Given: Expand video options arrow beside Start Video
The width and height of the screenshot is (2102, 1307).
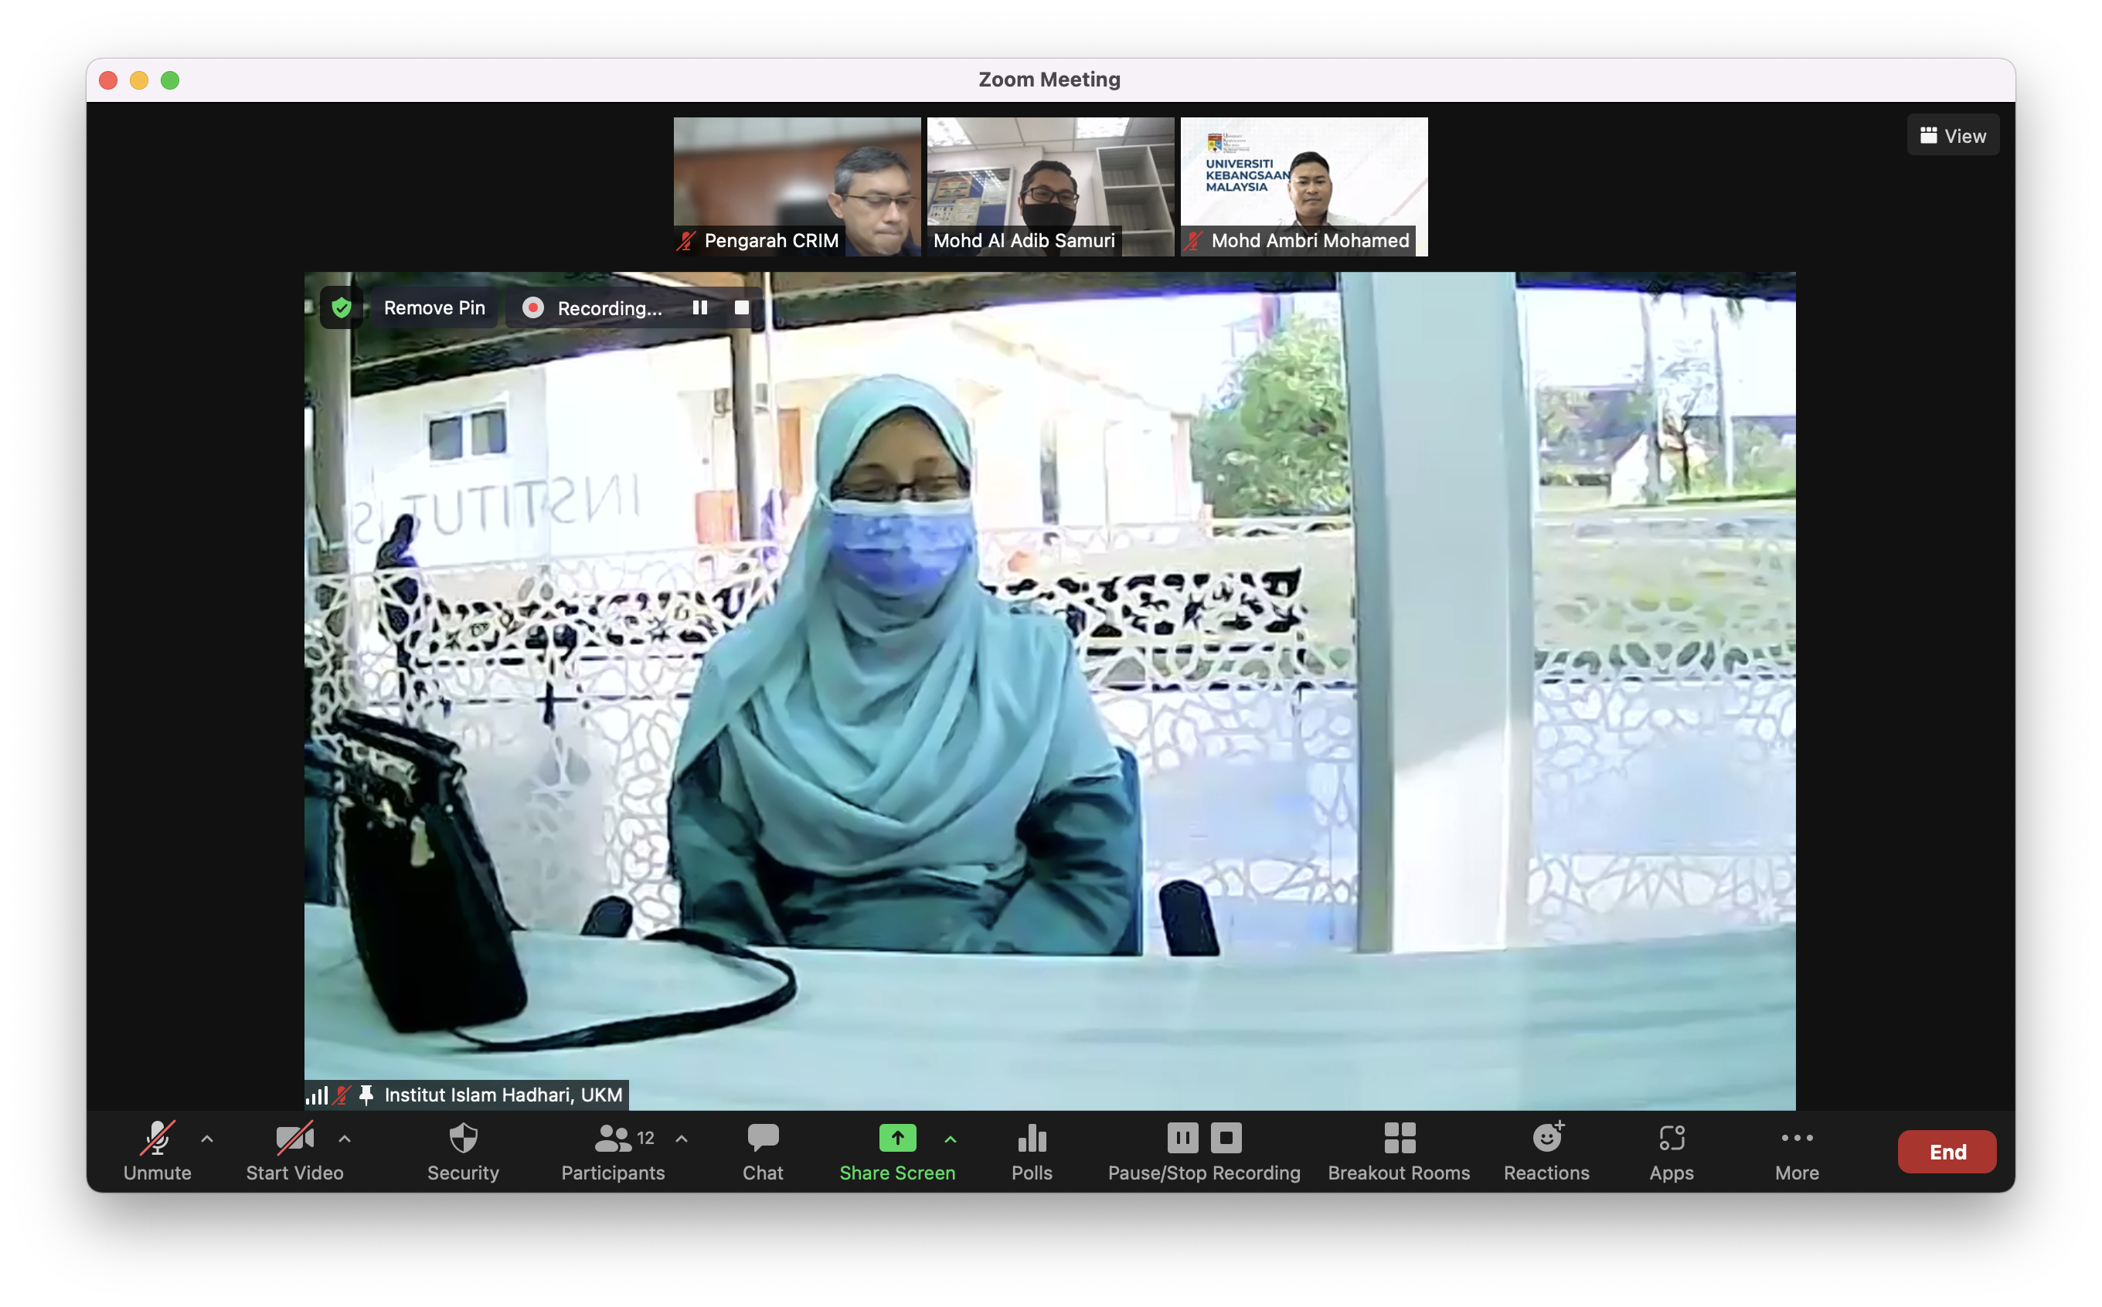Looking at the screenshot, I should tap(344, 1139).
